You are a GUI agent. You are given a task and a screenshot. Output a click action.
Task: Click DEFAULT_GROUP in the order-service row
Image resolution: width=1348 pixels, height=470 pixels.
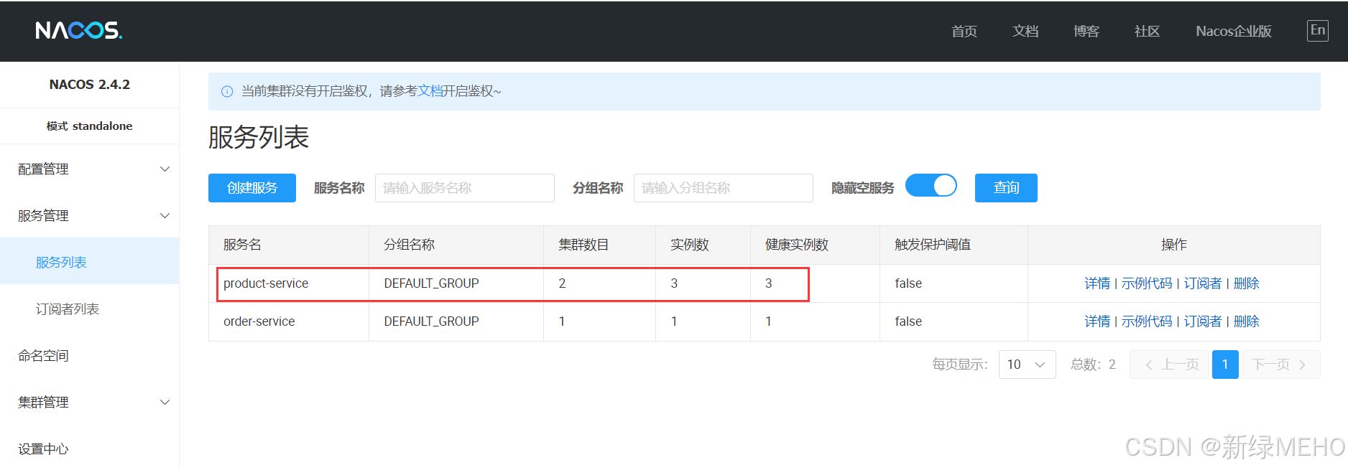click(431, 321)
